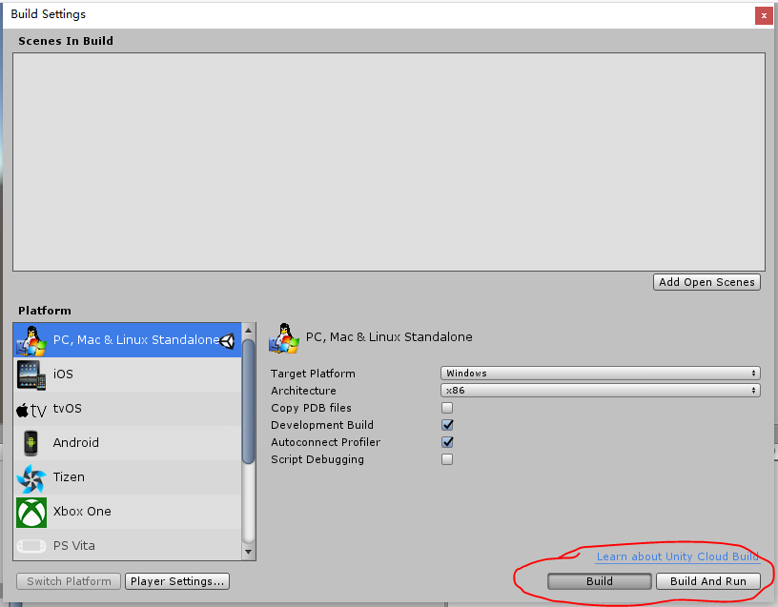Click the Switch Platform button
The width and height of the screenshot is (778, 607).
(x=69, y=581)
